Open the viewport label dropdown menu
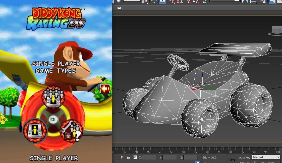This screenshot has width=282, height=163. (x=120, y=8)
